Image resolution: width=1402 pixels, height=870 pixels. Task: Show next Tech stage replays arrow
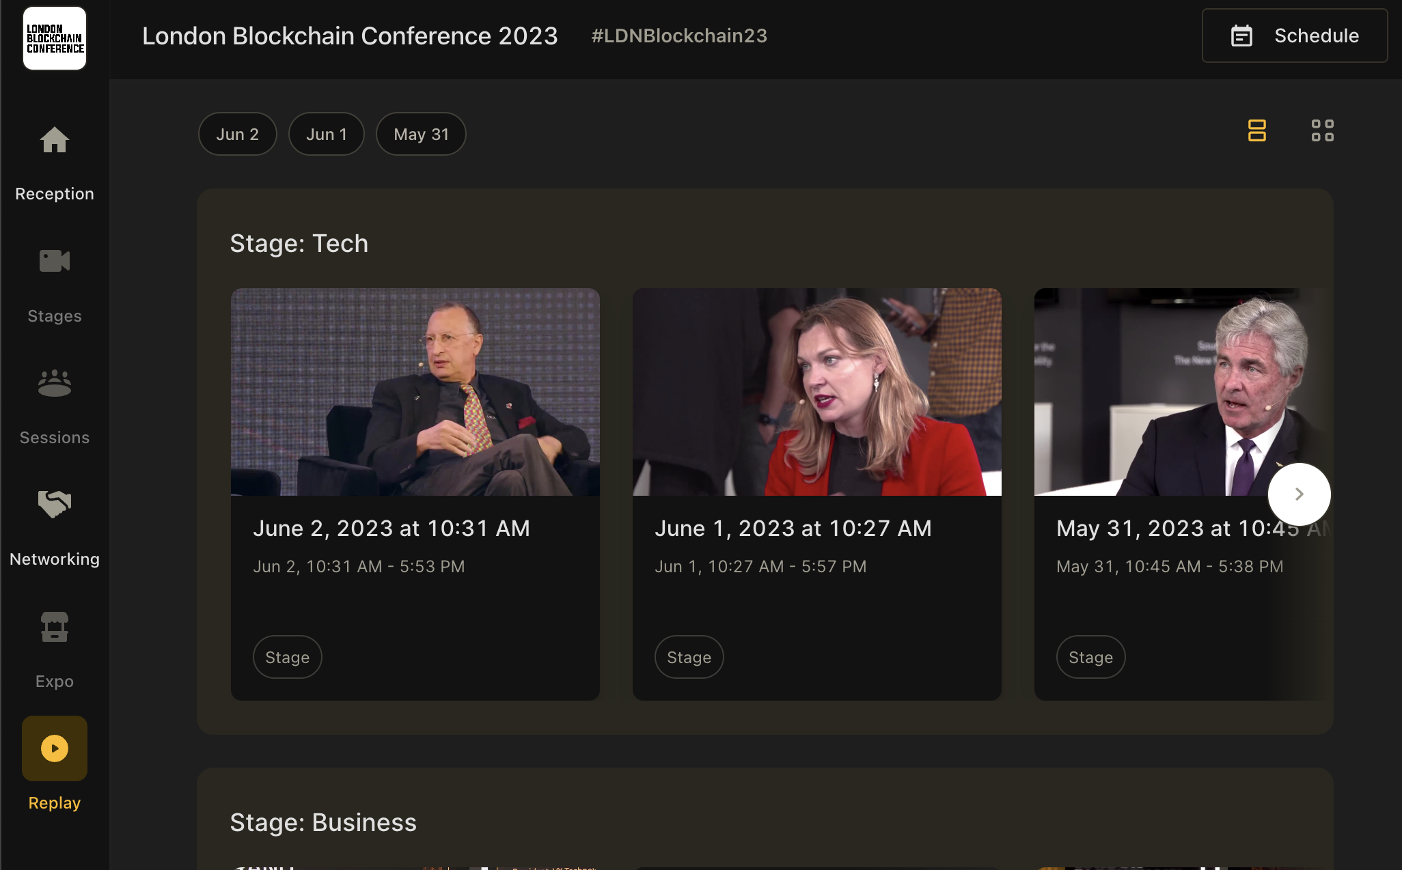coord(1300,494)
